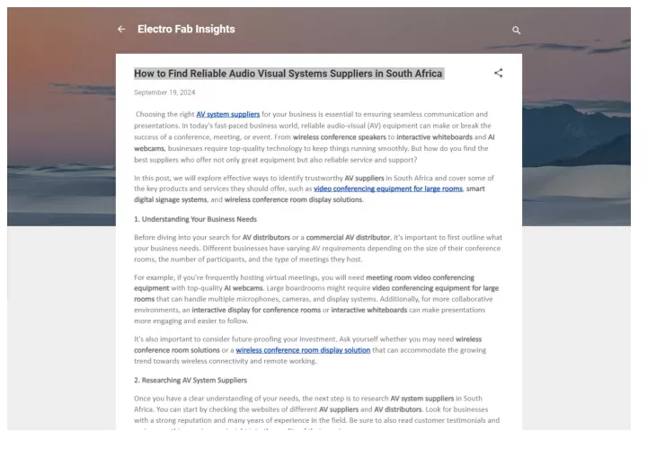Open the blog search magnifier icon

(x=516, y=31)
